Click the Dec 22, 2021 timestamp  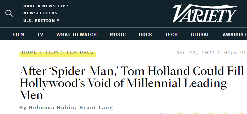[x=211, y=53]
